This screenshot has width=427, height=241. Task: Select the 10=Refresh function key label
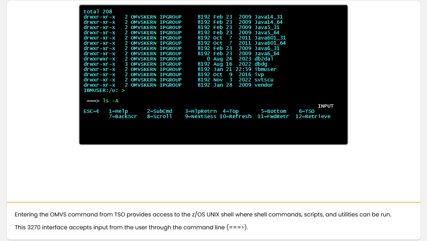[236, 116]
